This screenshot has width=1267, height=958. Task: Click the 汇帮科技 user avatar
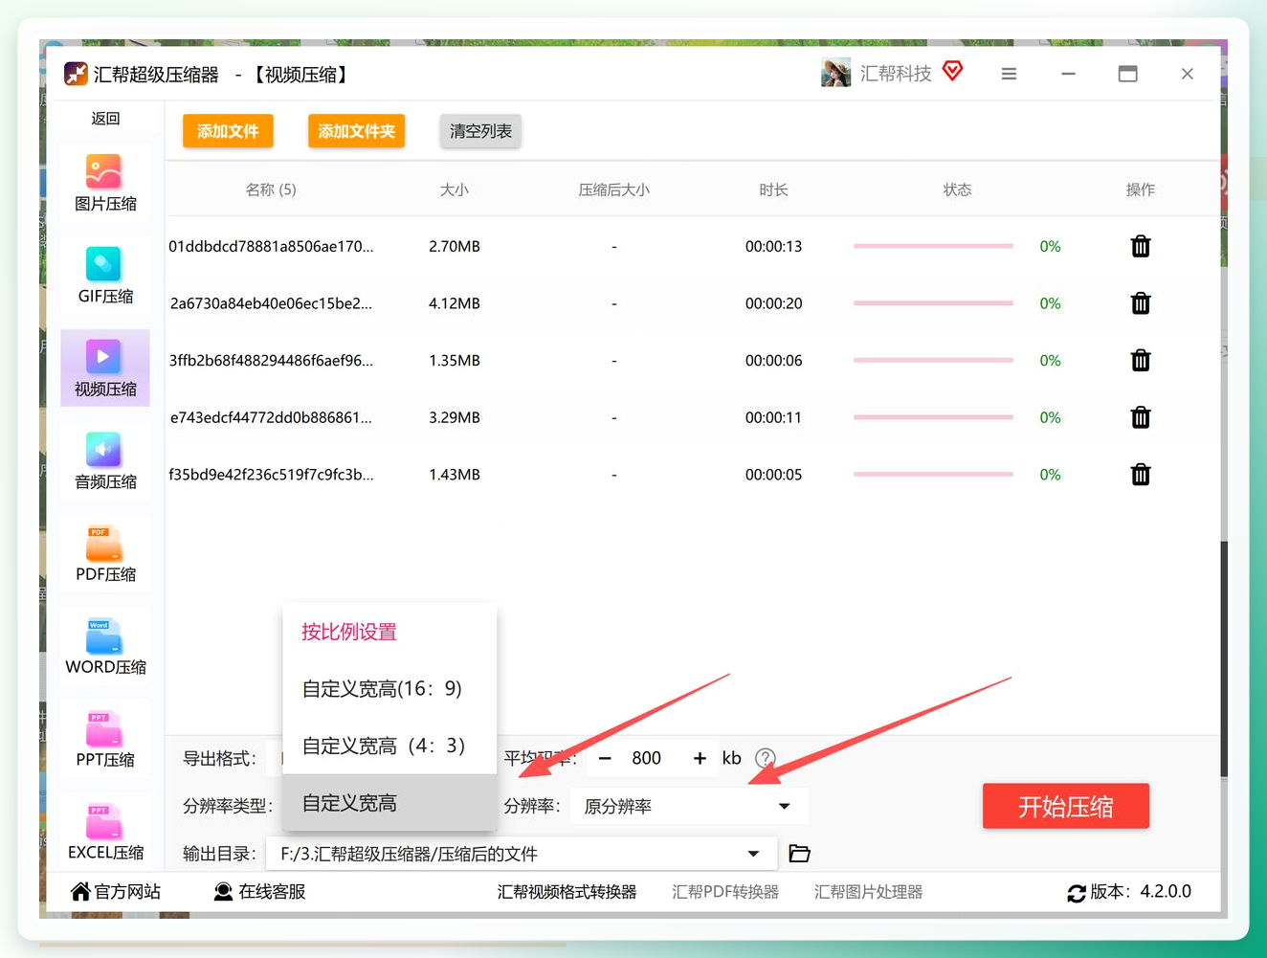835,74
